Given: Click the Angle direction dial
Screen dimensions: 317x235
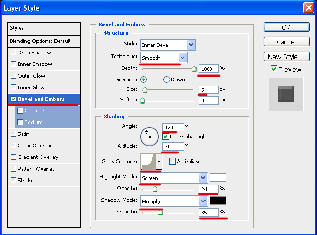Looking at the screenshot, I should point(149,137).
